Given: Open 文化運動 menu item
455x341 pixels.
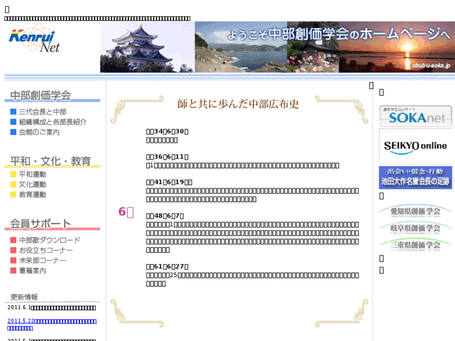Looking at the screenshot, I should point(33,185).
